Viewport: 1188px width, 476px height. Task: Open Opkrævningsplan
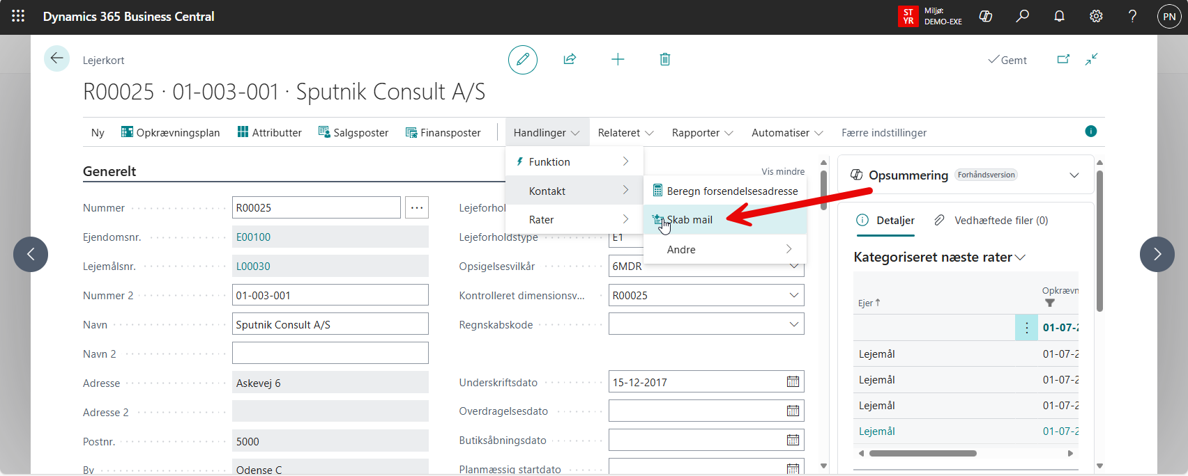[x=170, y=132]
